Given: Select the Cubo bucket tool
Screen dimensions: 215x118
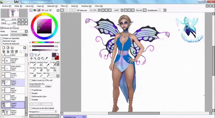Looking at the screenshot, I should (33, 75).
